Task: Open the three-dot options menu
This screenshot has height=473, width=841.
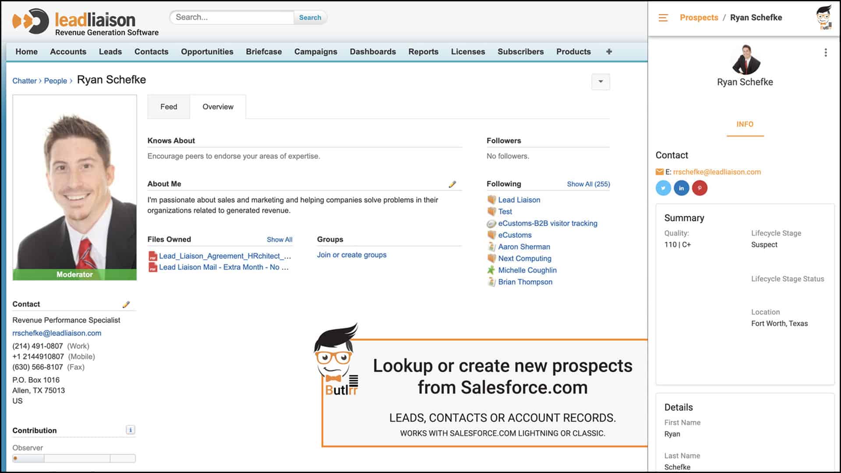Action: (826, 53)
